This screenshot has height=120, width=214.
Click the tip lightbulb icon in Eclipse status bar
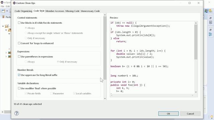[x=212, y=117]
